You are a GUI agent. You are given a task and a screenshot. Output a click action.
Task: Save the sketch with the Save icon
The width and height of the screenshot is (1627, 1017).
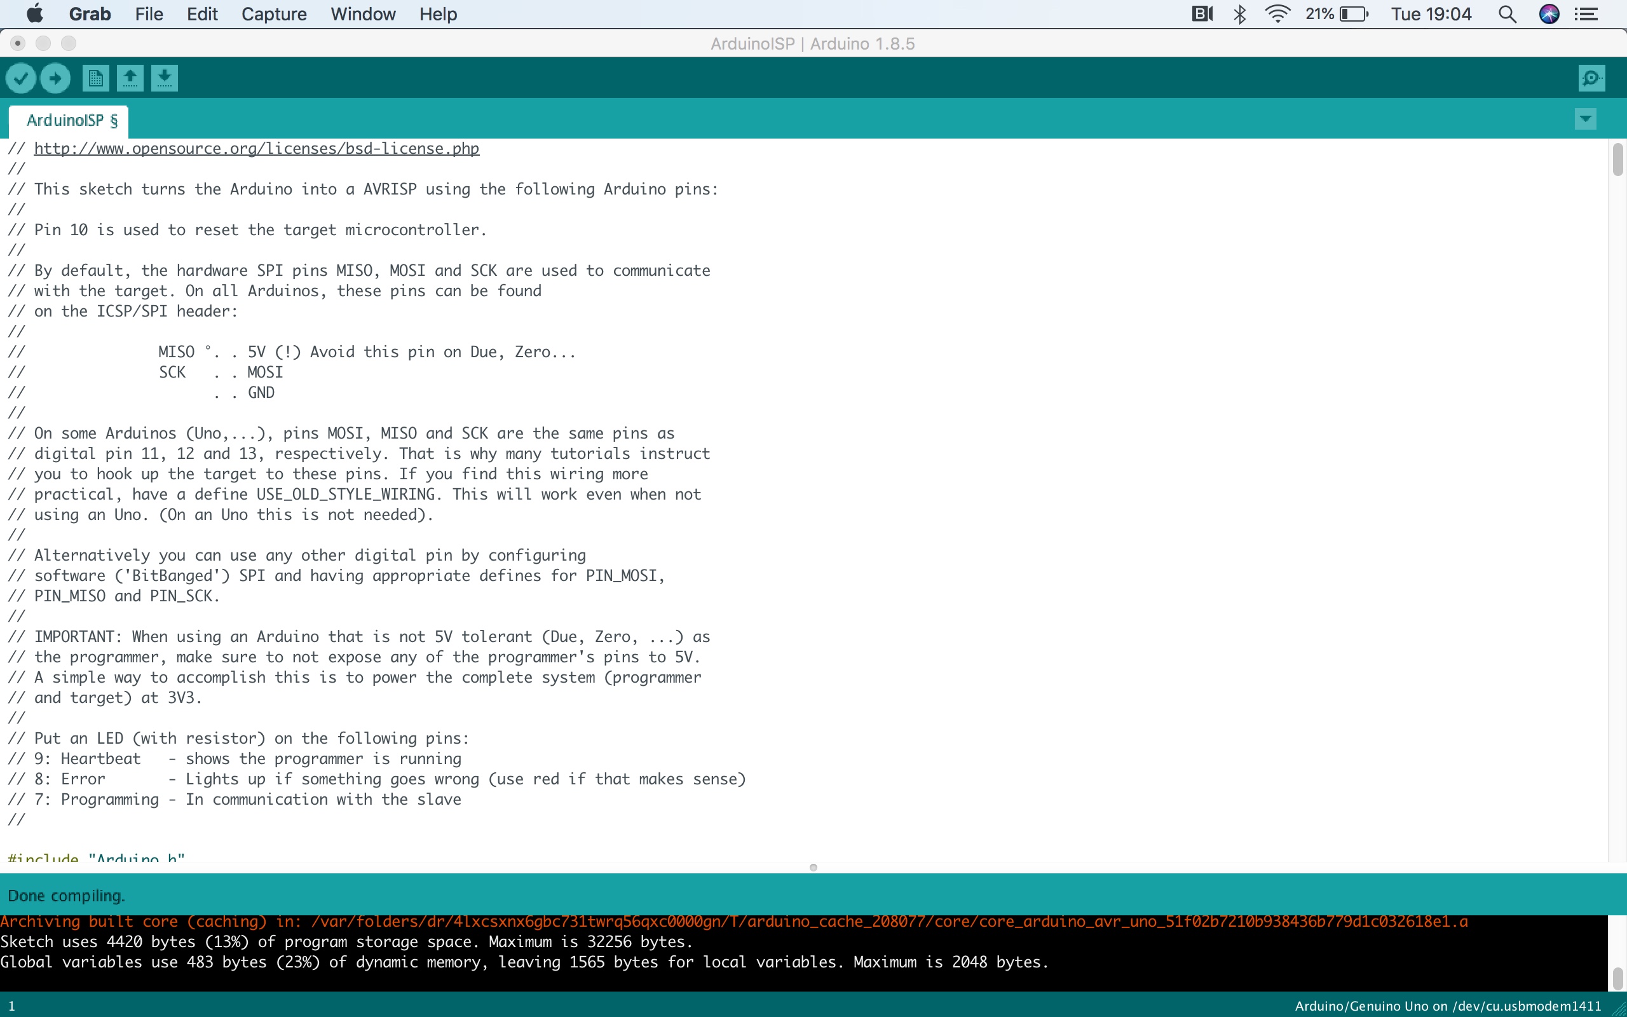(165, 79)
